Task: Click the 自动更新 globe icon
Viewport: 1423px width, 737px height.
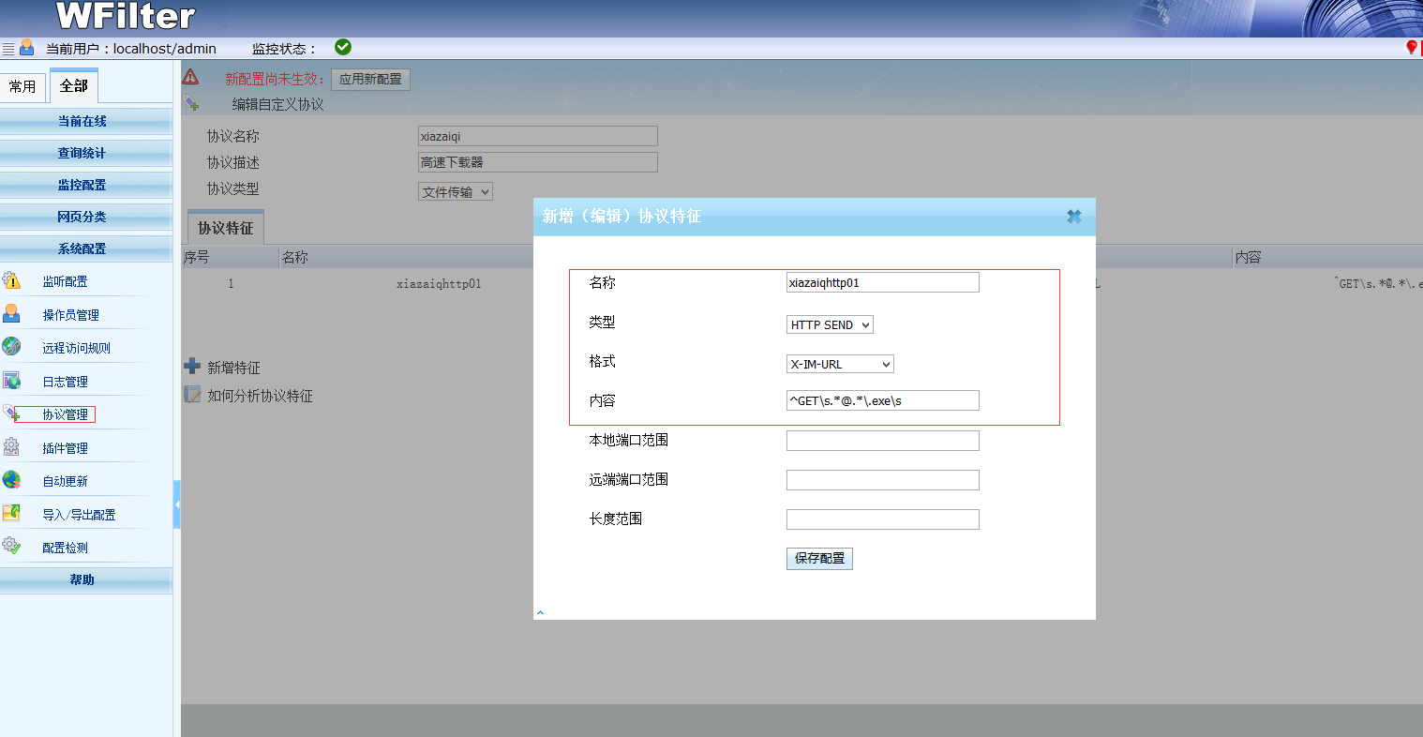Action: tap(11, 480)
